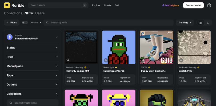Image resolution: width=216 pixels, height=106 pixels.
Task: Open the Trending sort dropdown
Action: [185, 23]
